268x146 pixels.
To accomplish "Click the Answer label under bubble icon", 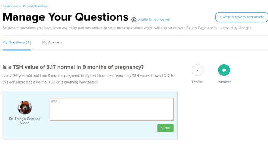I will [x=224, y=82].
